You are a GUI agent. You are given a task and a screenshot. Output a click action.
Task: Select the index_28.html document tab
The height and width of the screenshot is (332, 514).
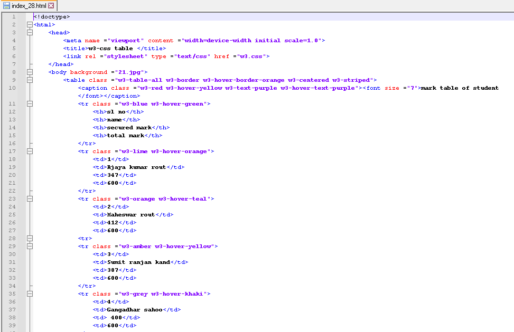point(29,6)
